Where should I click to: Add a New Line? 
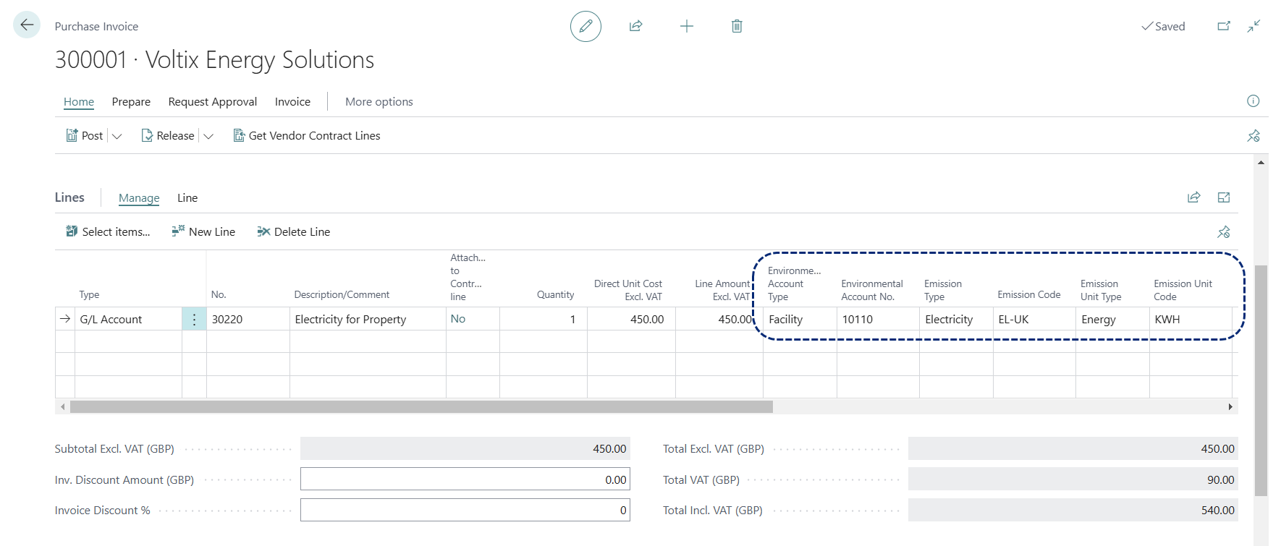[x=203, y=231]
